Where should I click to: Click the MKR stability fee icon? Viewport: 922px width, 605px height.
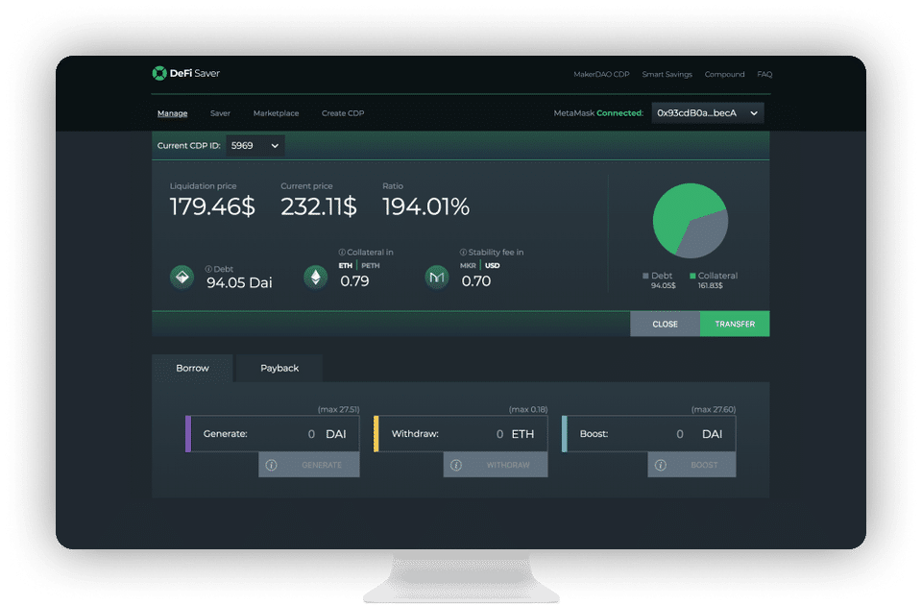click(437, 277)
